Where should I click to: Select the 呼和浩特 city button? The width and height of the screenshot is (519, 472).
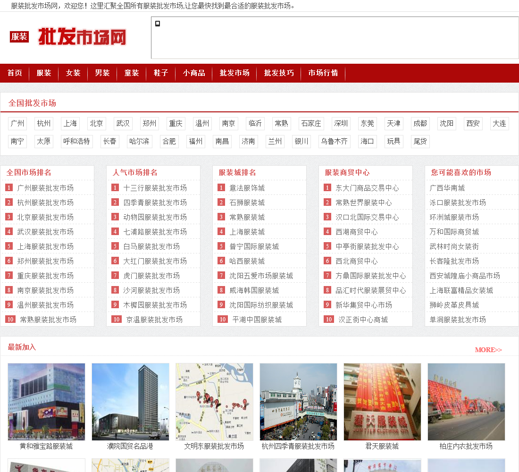click(x=76, y=142)
